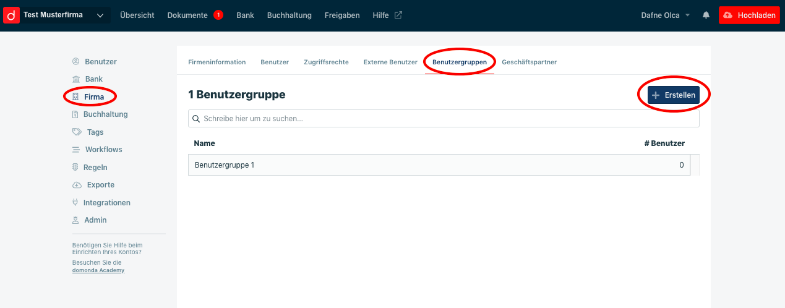The image size is (785, 308).
Task: Switch to the Zugriffsrechte tab
Action: pyautogui.click(x=326, y=62)
